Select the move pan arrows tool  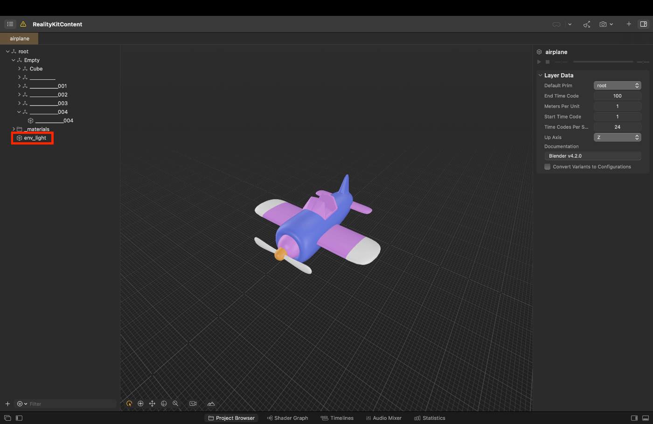(x=152, y=403)
